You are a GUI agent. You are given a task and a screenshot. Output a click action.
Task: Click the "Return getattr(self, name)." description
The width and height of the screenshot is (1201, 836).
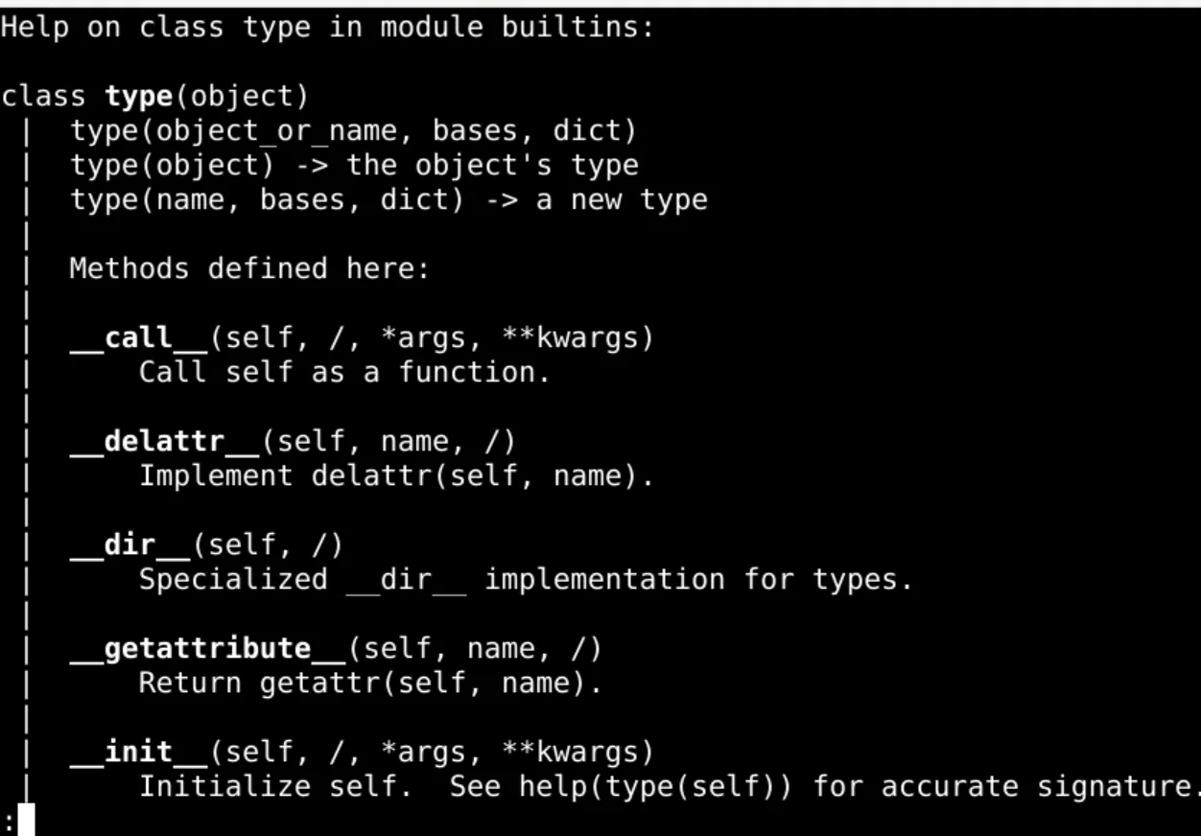click(x=370, y=683)
